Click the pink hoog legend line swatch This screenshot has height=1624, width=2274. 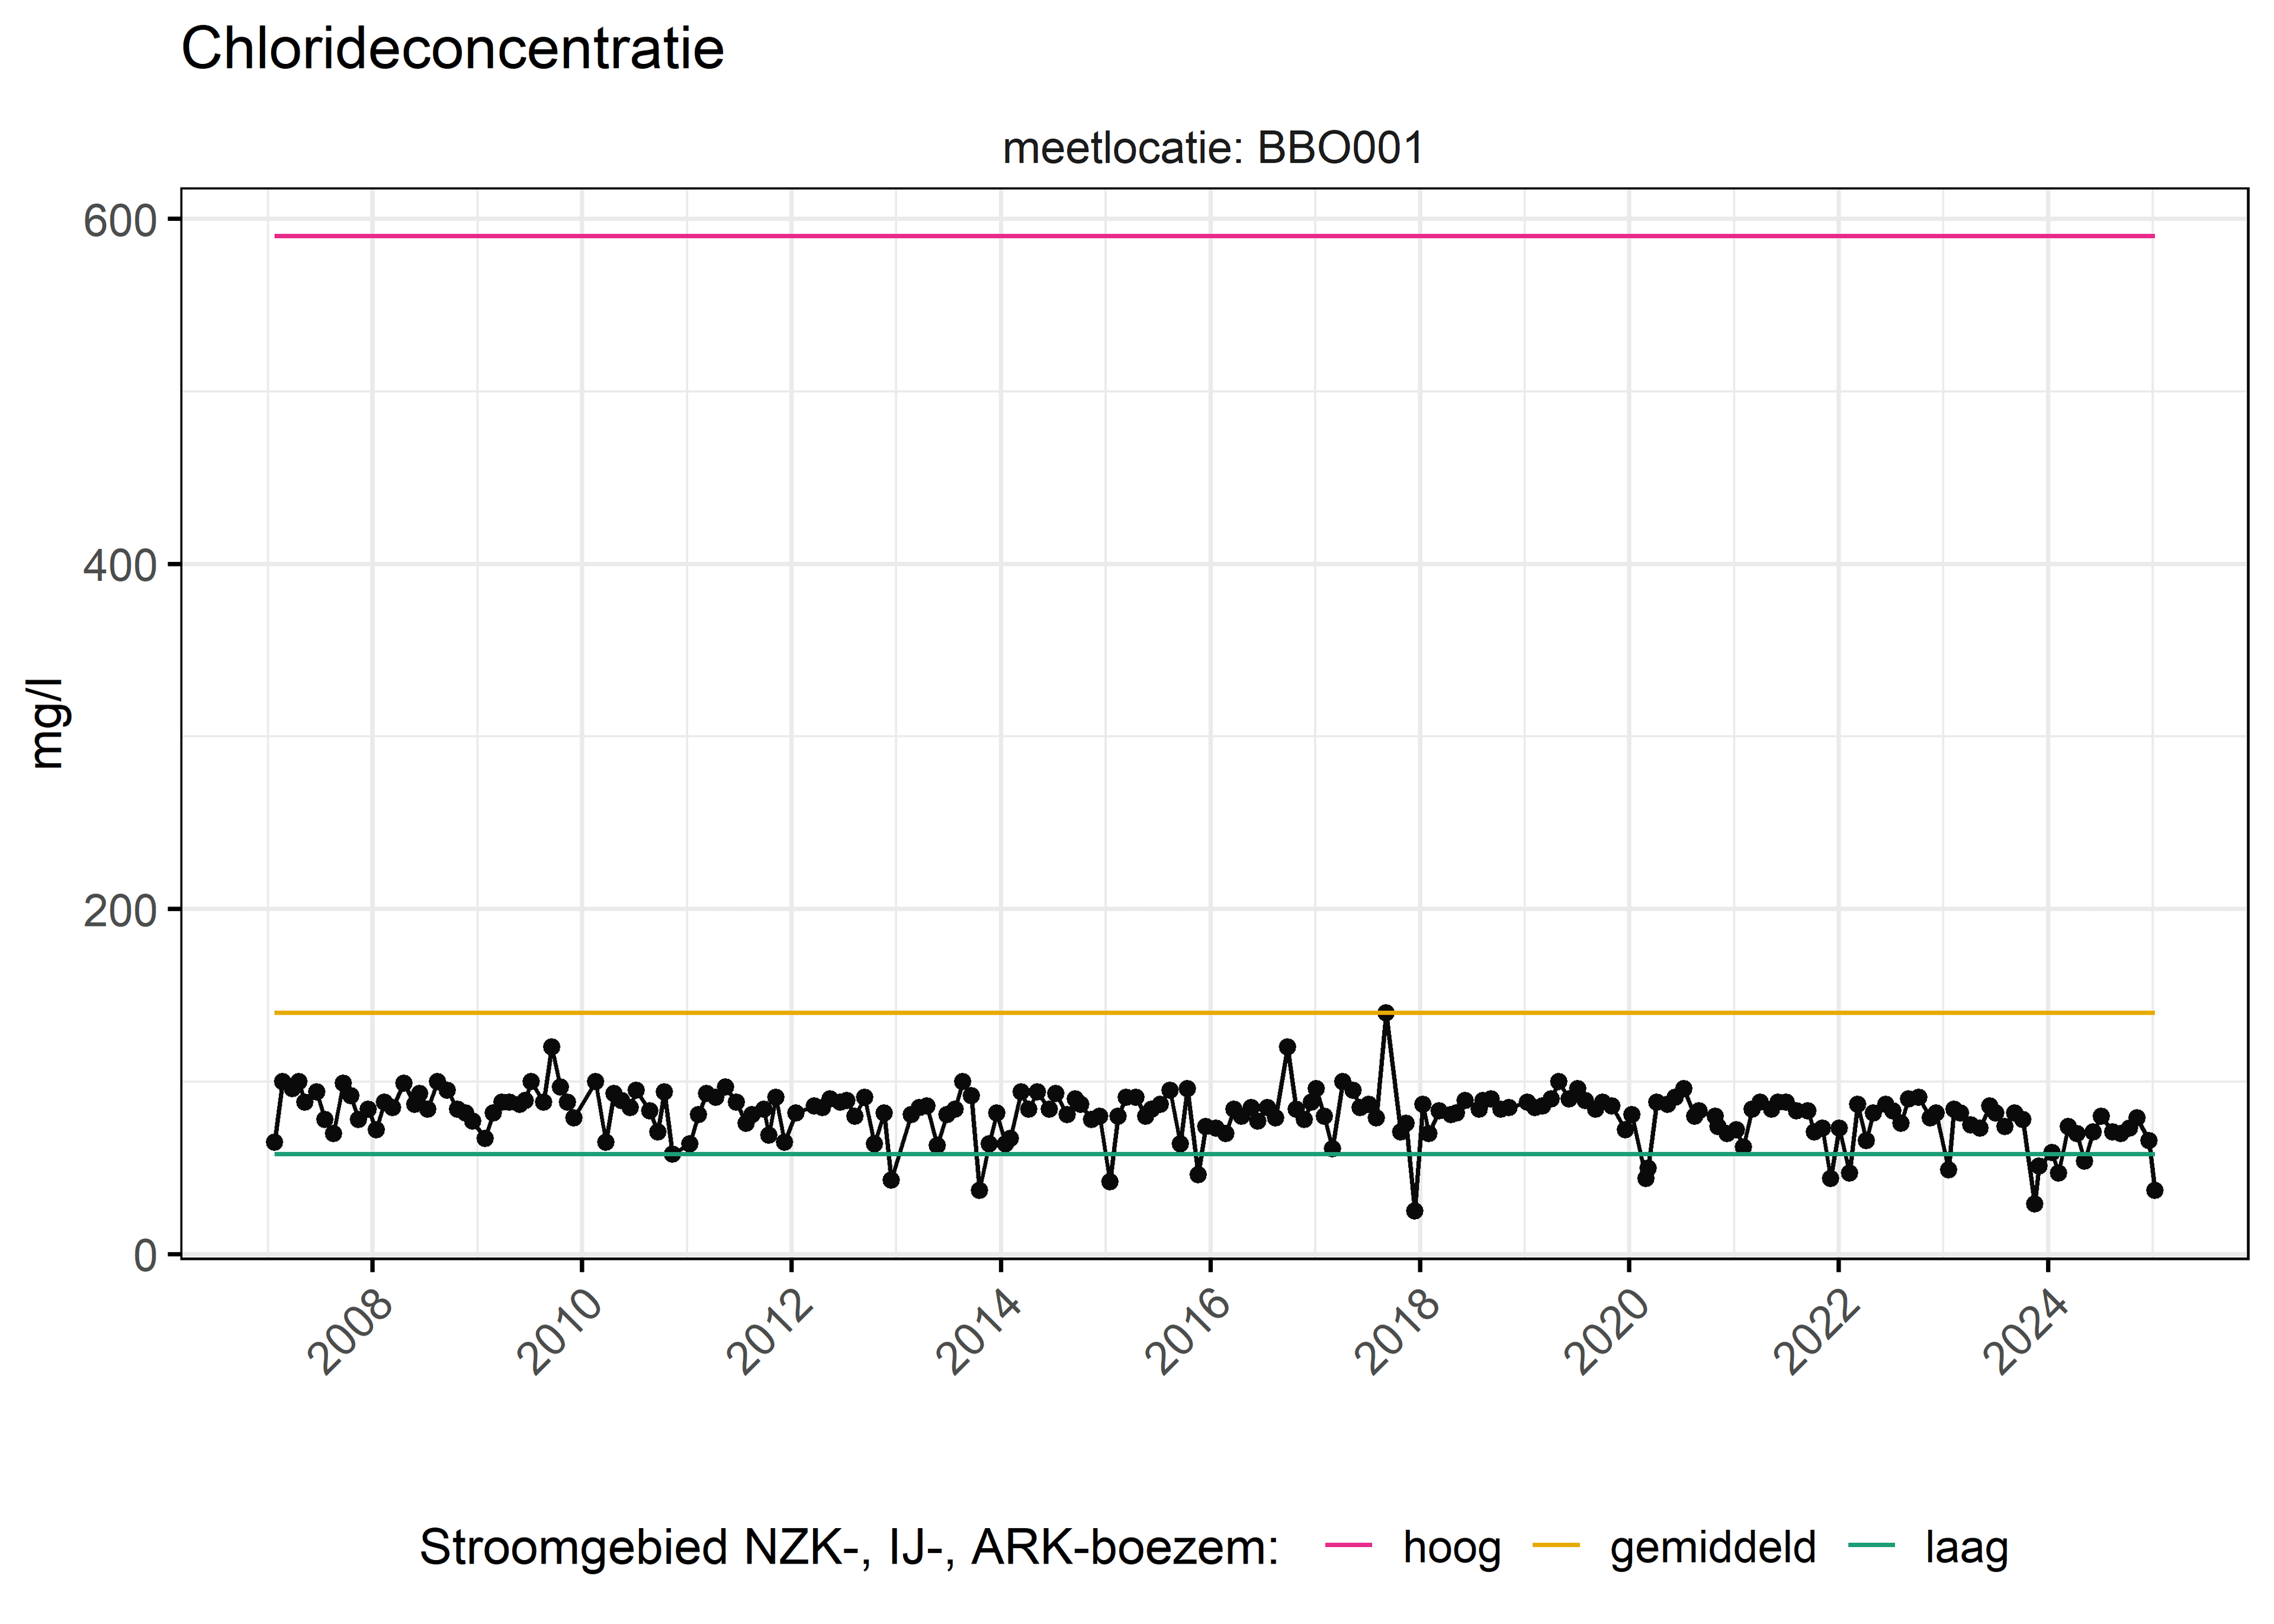[x=1348, y=1546]
